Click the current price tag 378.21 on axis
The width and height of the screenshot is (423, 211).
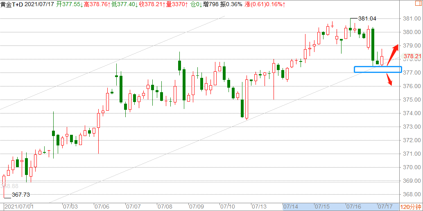(412, 57)
